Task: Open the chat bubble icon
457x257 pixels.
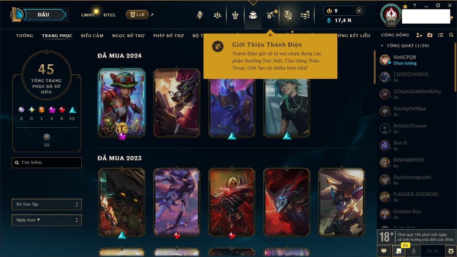Action: tap(384, 251)
